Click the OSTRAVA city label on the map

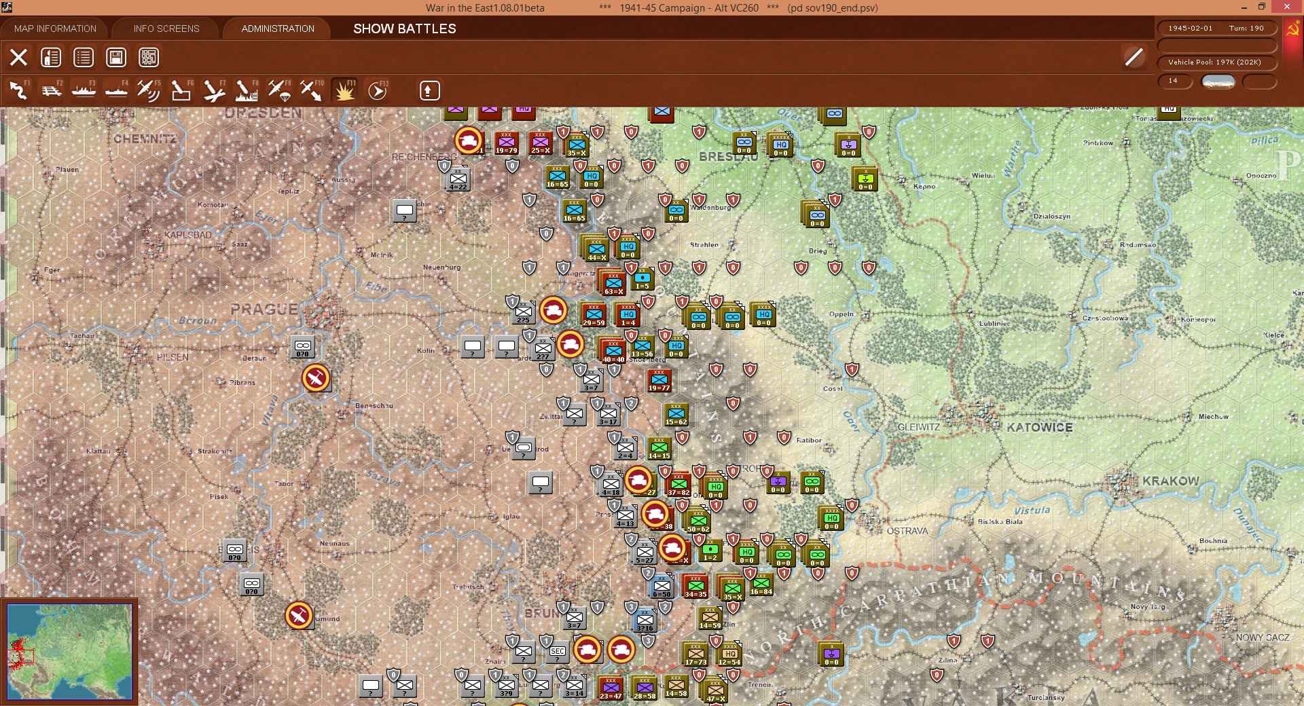point(907,531)
